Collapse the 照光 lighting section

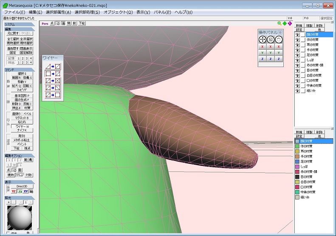(x=8, y=198)
